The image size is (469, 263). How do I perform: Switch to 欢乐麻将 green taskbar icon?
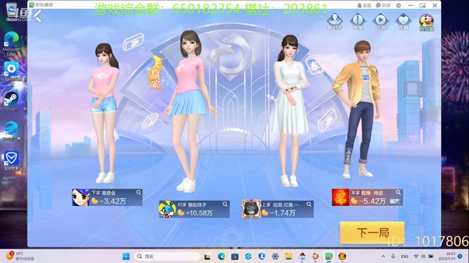[329, 256]
